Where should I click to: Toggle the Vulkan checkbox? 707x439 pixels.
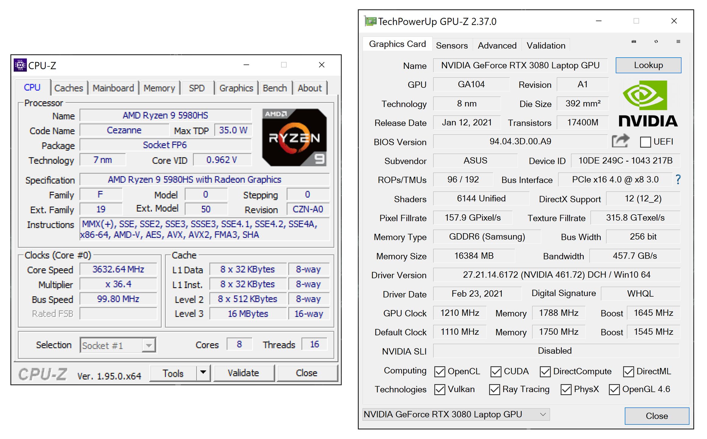pos(440,390)
